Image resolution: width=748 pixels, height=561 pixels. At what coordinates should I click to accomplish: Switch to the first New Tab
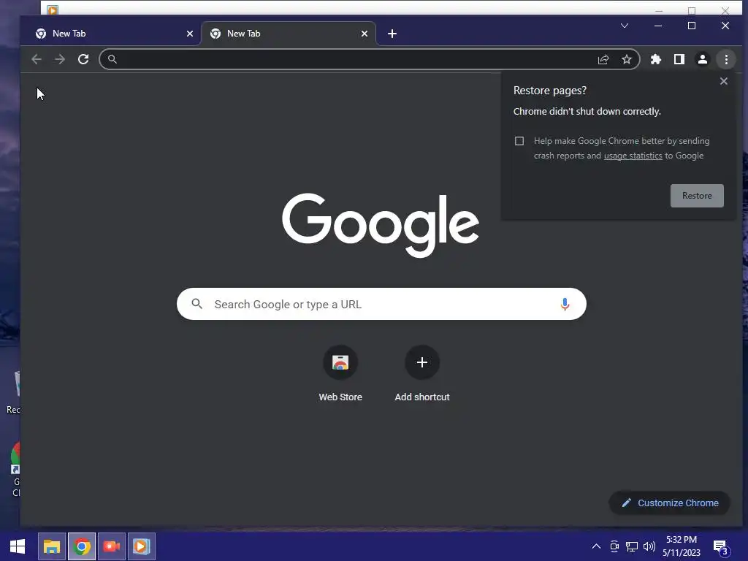click(111, 34)
